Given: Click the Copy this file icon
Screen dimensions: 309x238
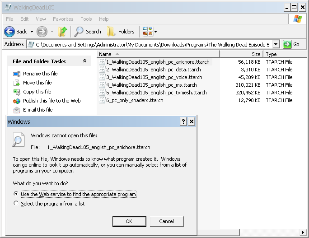Looking at the screenshot, I should coord(17,92).
